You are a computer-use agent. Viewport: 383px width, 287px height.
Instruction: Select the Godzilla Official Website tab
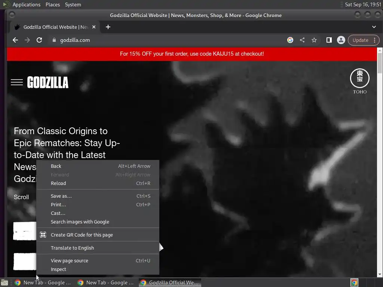click(x=55, y=27)
